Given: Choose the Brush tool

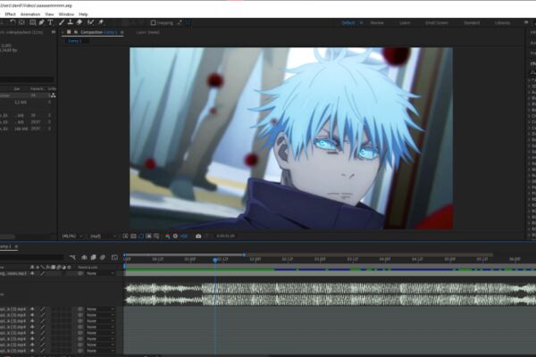Looking at the screenshot, I should click(62, 22).
